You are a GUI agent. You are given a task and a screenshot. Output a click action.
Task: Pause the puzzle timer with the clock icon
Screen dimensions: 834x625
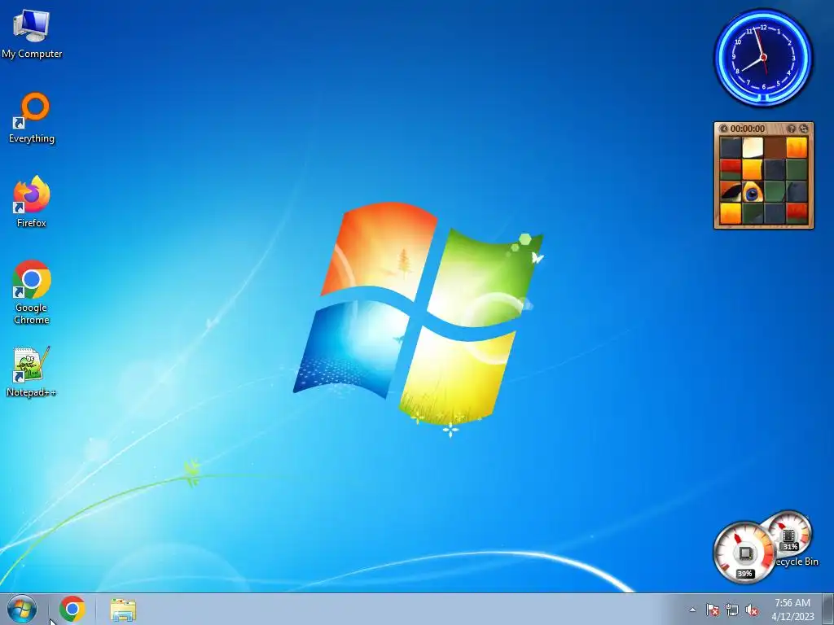click(723, 129)
